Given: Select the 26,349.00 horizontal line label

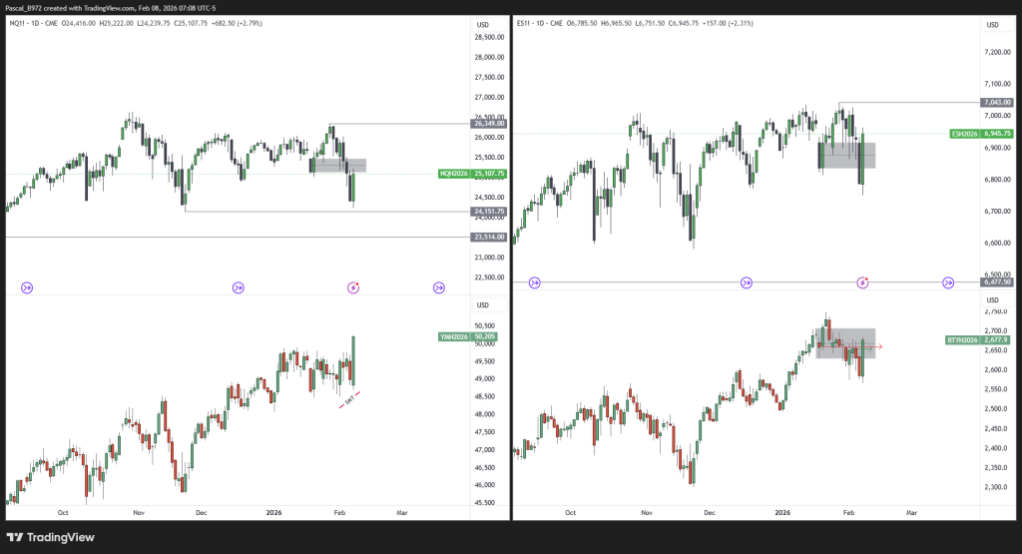Looking at the screenshot, I should [487, 125].
